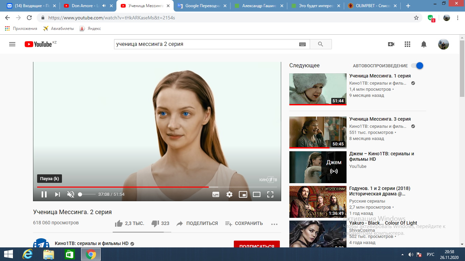The image size is (465, 261).
Task: Open the create video camera icon
Action: tap(391, 44)
